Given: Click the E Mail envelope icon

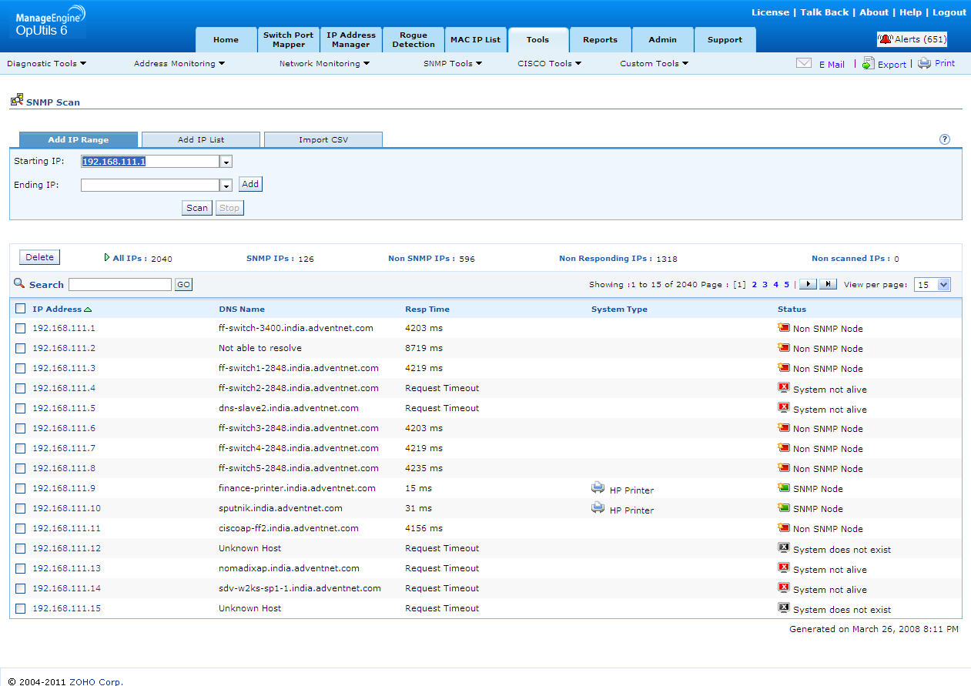Looking at the screenshot, I should click(803, 64).
